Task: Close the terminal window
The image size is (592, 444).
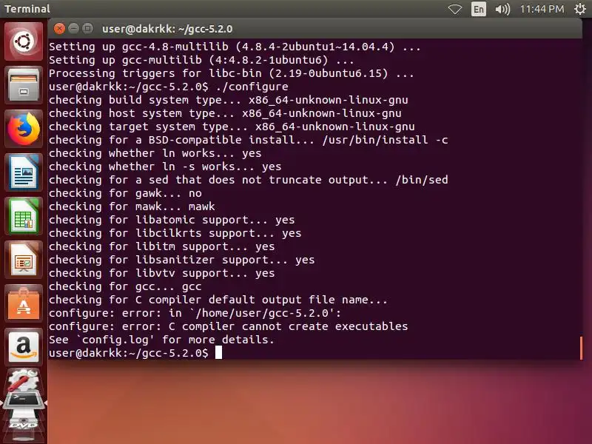Action: pos(59,29)
